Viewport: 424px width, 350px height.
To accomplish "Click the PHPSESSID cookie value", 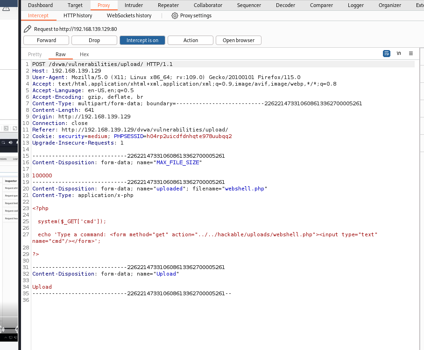I will pyautogui.click(x=189, y=136).
